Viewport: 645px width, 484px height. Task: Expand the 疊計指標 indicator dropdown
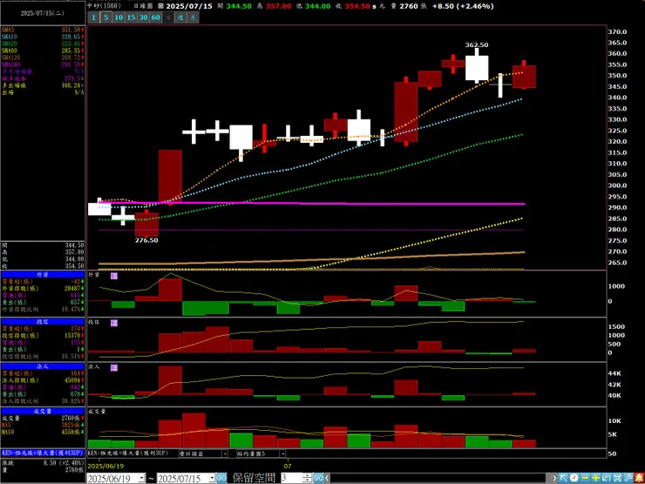(x=225, y=454)
